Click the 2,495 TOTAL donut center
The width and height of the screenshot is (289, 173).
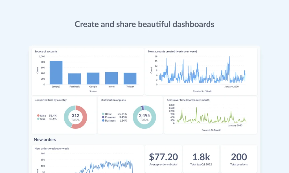144,117
